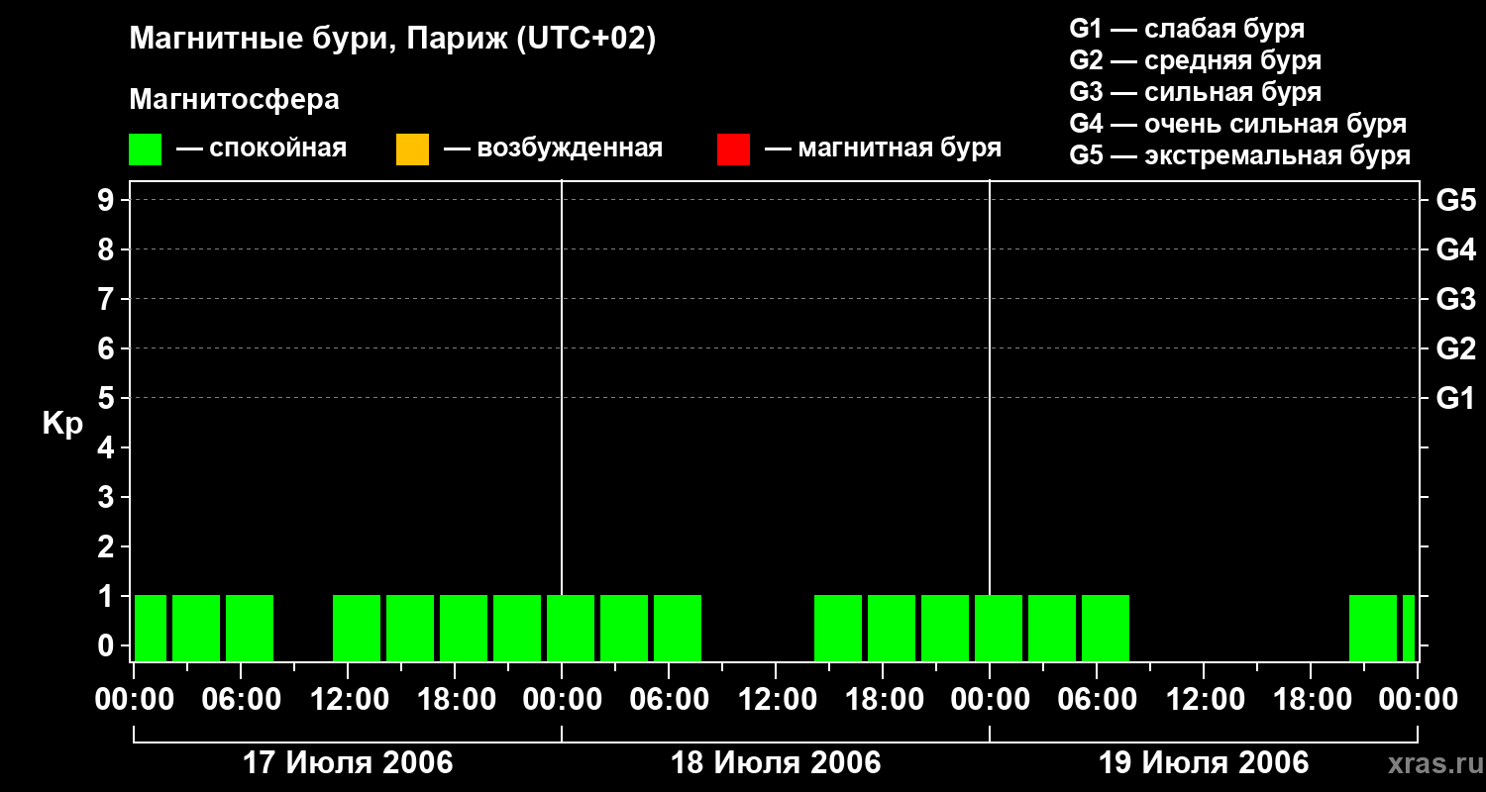This screenshot has width=1486, height=792.
Task: Click the '— спокойная' legend label
Action: tap(262, 148)
